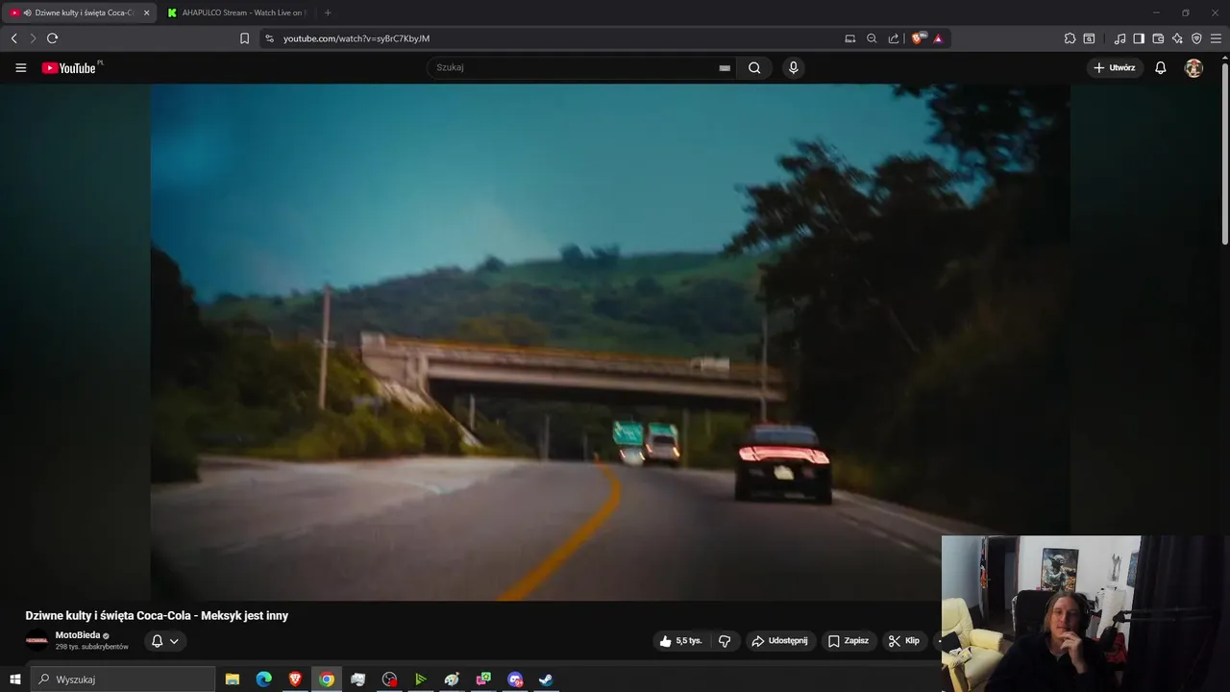The width and height of the screenshot is (1230, 692).
Task: Switch to the AHAPULCO Stream tab
Action: point(237,12)
